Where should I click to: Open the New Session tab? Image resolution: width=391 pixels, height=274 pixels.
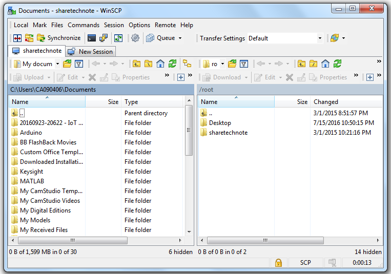point(91,52)
